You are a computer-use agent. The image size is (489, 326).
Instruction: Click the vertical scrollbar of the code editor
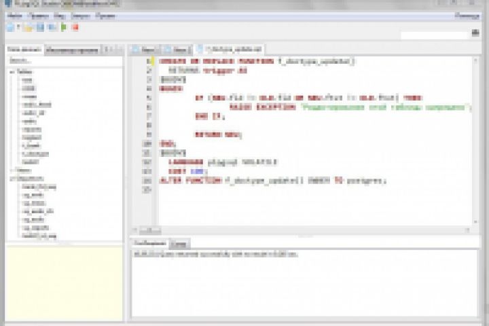pyautogui.click(x=475, y=141)
